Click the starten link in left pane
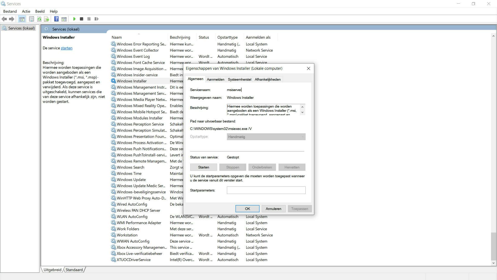 click(67, 48)
